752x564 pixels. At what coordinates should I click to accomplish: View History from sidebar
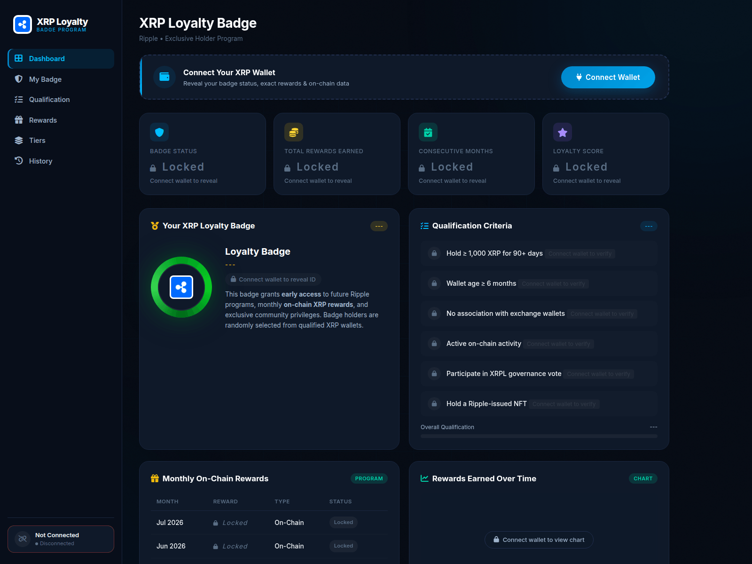(x=61, y=161)
